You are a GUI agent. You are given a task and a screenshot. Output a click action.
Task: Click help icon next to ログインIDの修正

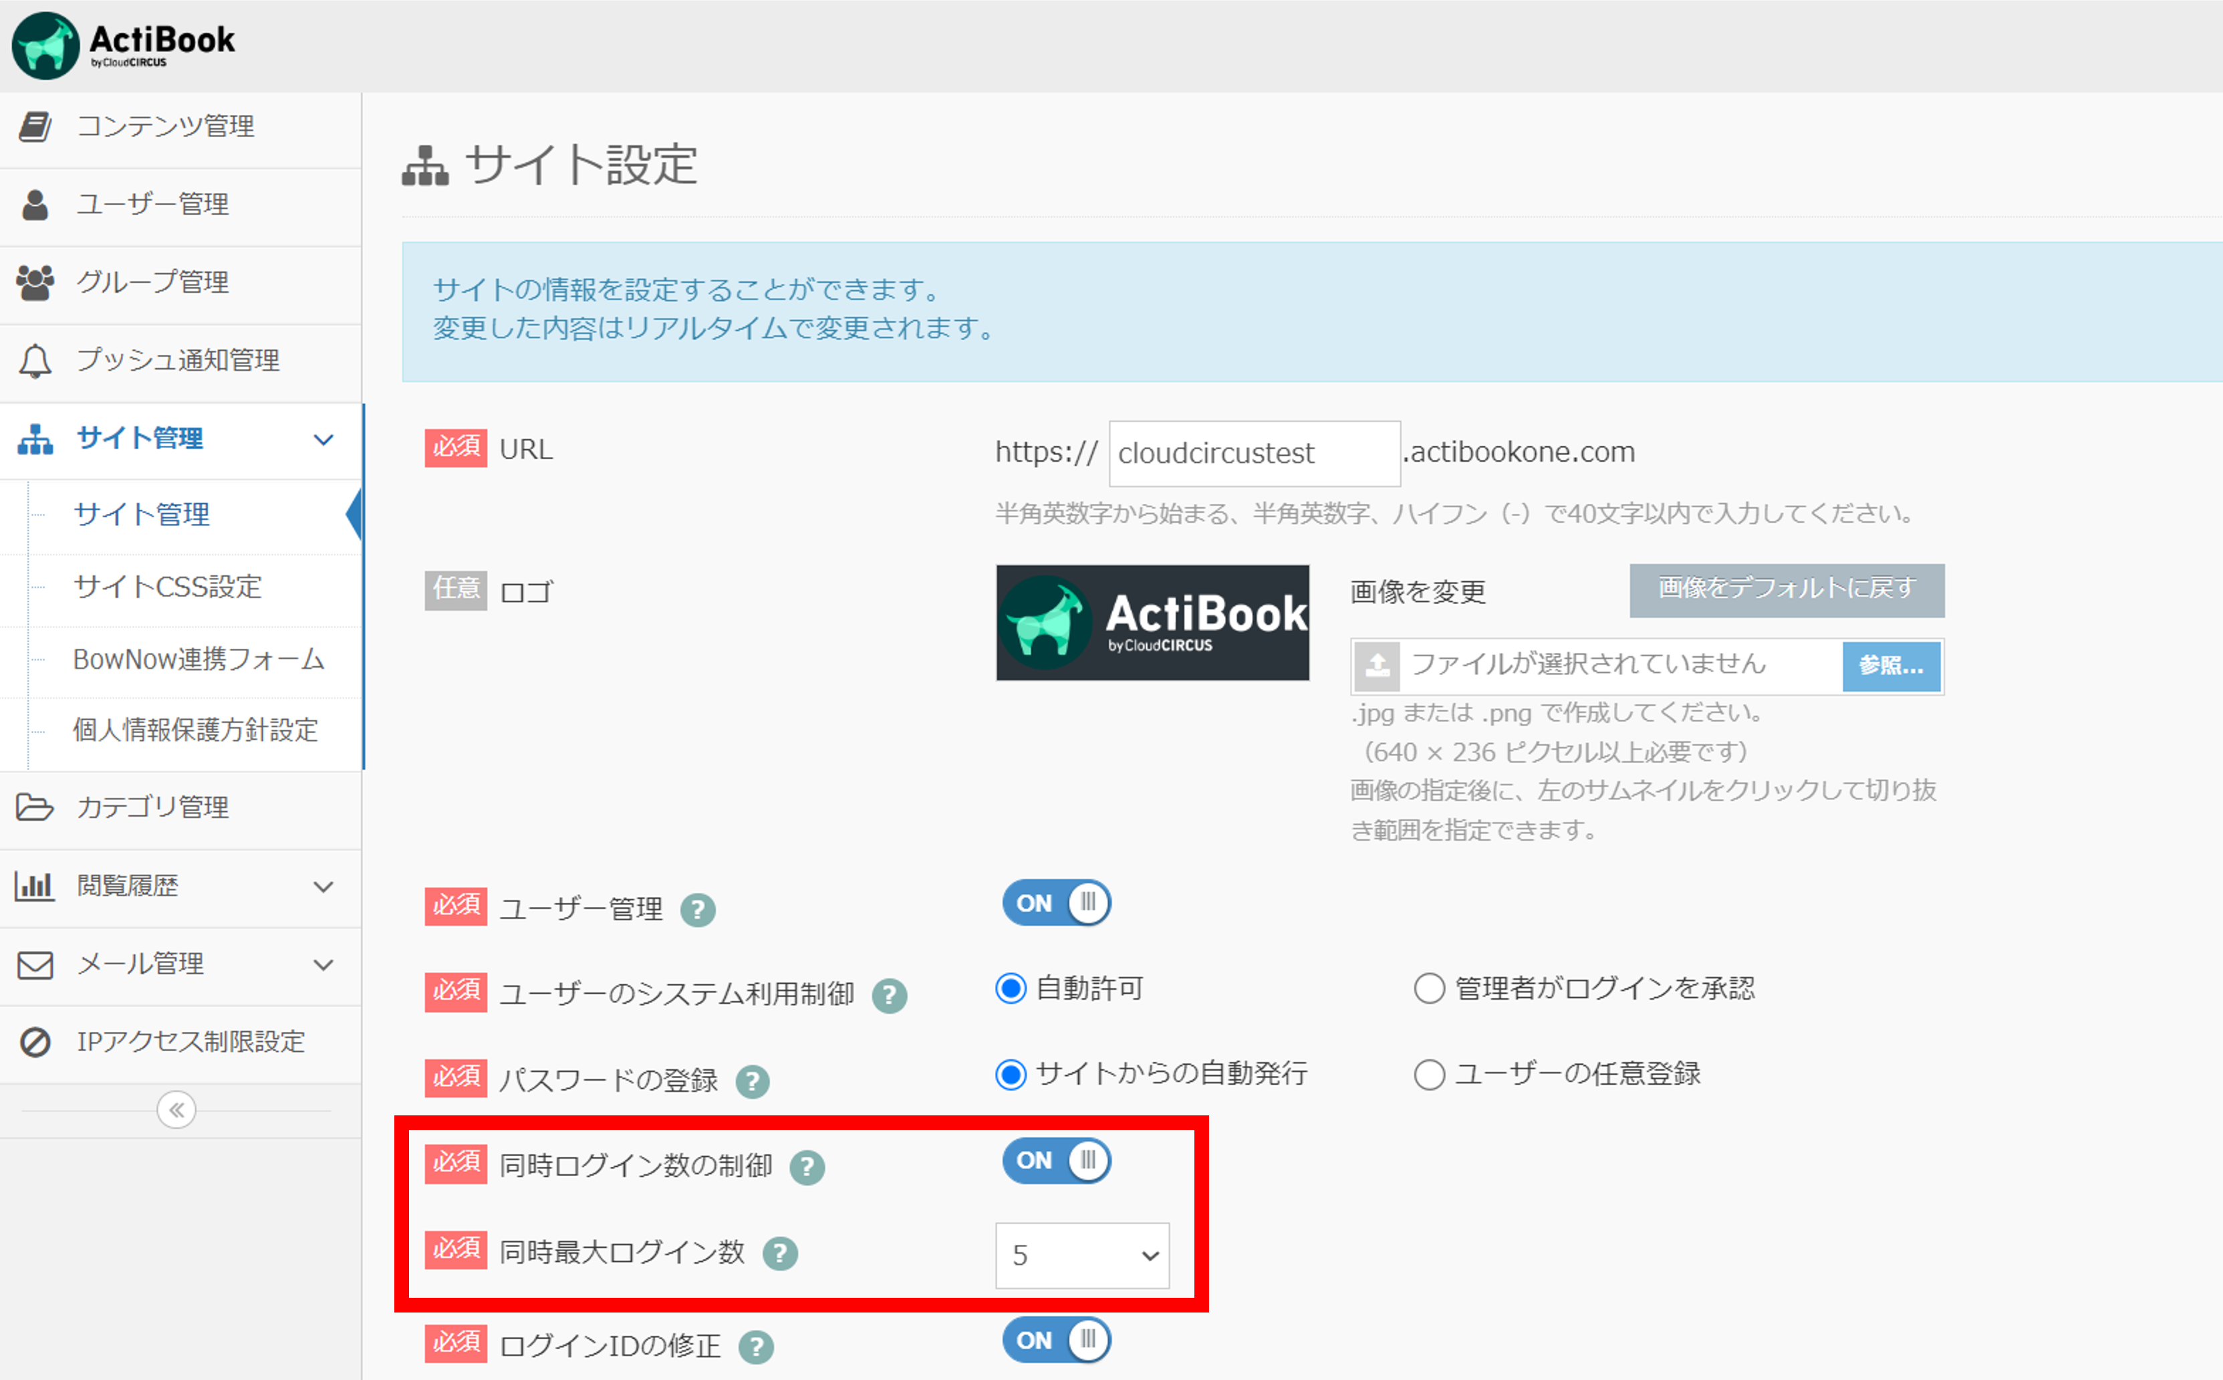coord(756,1346)
